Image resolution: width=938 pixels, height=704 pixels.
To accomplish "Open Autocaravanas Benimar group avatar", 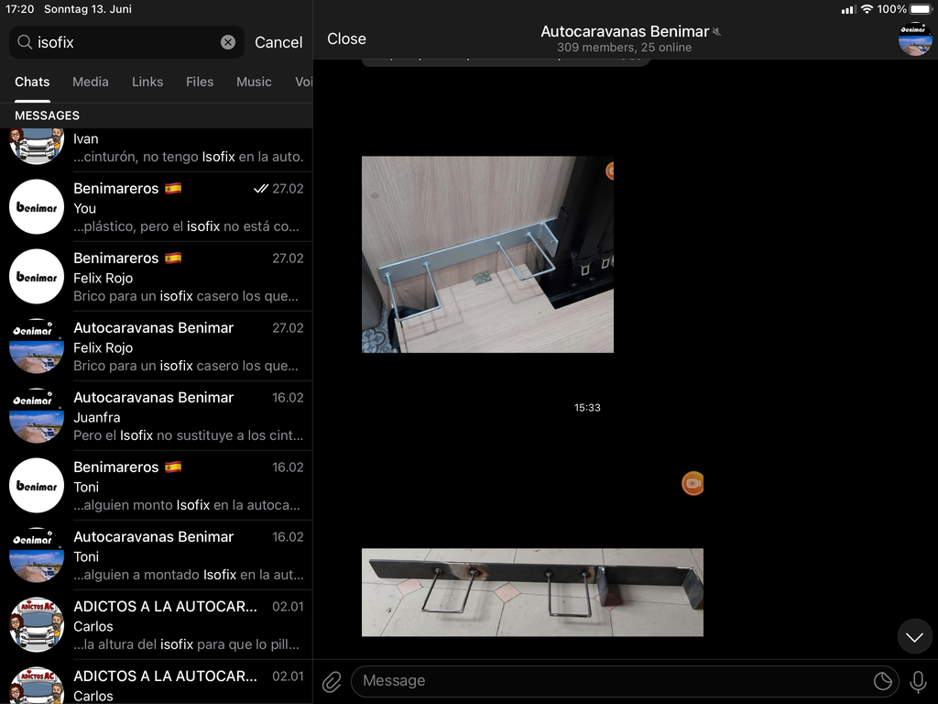I will [915, 38].
